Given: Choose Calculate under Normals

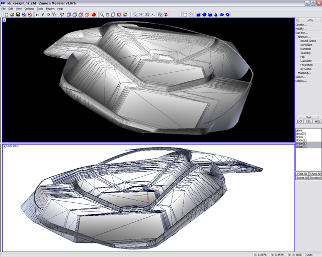Looking at the screenshot, I should coord(306,61).
